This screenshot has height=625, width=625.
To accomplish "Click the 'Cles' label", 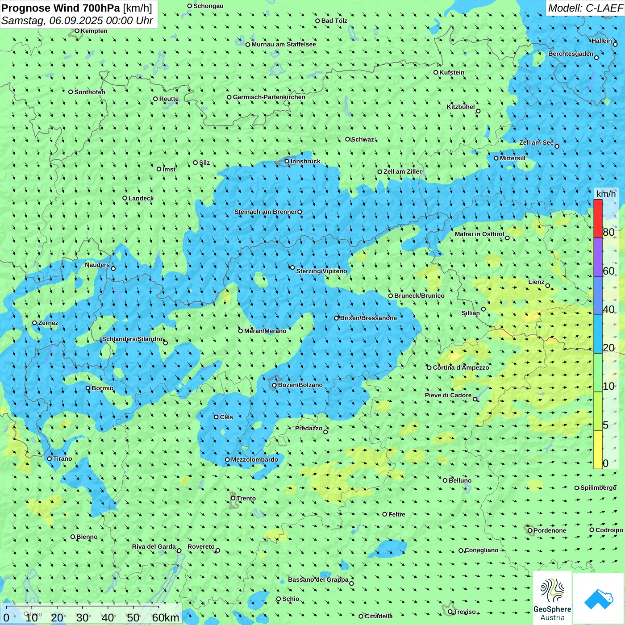I will [x=226, y=417].
